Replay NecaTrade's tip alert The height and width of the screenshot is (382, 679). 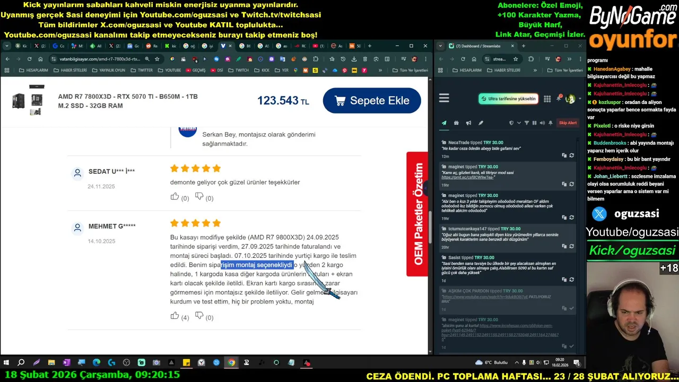[x=571, y=155]
